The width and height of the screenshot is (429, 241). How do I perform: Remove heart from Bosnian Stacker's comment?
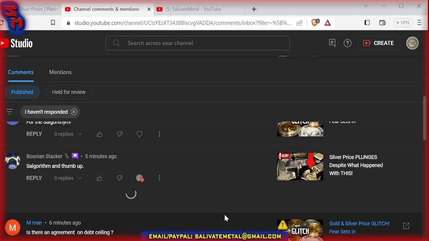[x=140, y=178]
